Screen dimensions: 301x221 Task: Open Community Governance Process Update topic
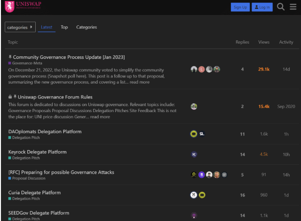coord(69,57)
